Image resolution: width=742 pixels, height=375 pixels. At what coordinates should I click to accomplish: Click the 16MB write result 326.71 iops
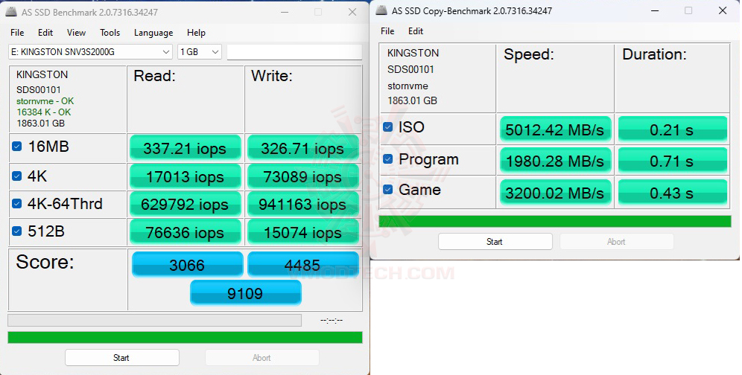click(302, 148)
